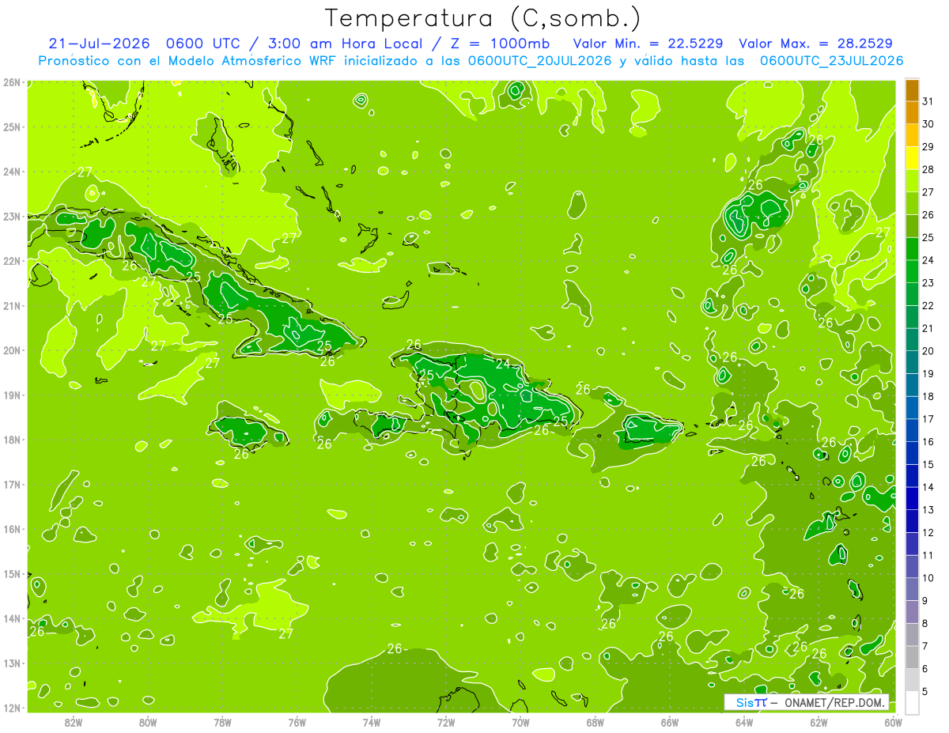Pick the purple legend swatch between 8 and 9

pyautogui.click(x=912, y=612)
